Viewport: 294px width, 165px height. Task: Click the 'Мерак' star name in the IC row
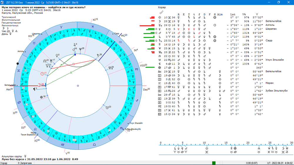coord(269,83)
